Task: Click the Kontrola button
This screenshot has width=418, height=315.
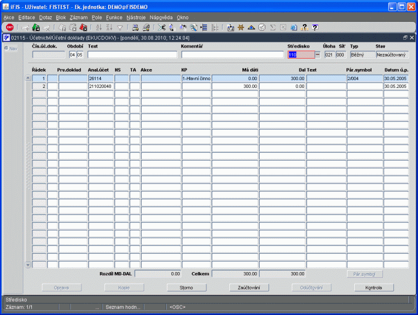Action: point(374,287)
